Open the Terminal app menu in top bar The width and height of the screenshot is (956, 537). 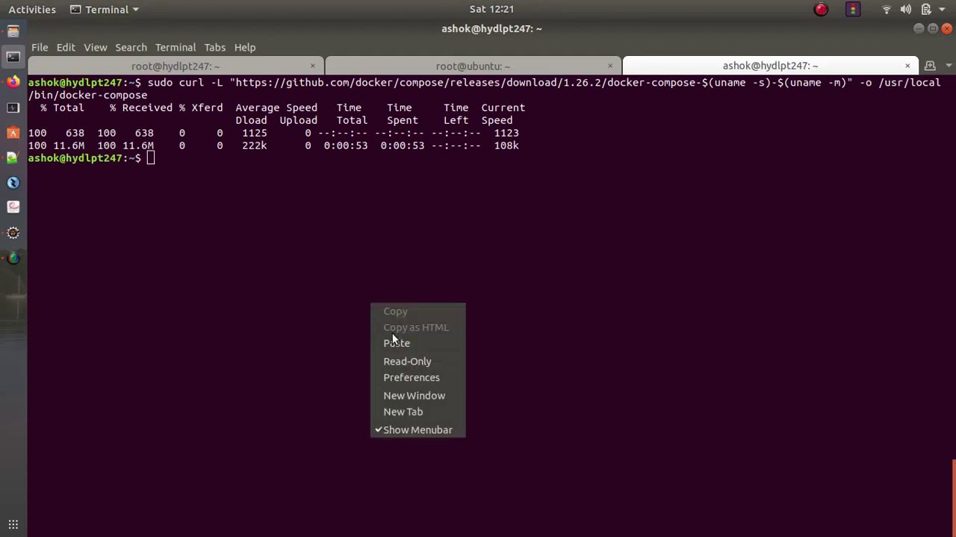(104, 10)
